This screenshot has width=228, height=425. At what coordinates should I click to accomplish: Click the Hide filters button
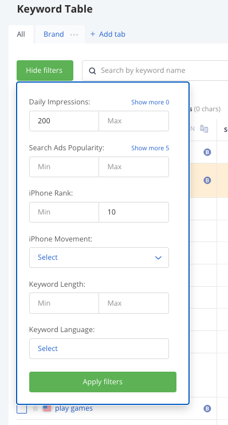tap(45, 71)
